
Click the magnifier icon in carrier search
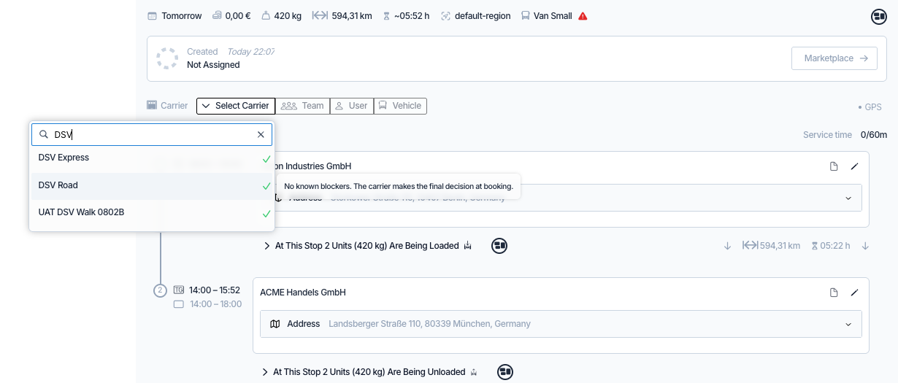click(x=44, y=134)
